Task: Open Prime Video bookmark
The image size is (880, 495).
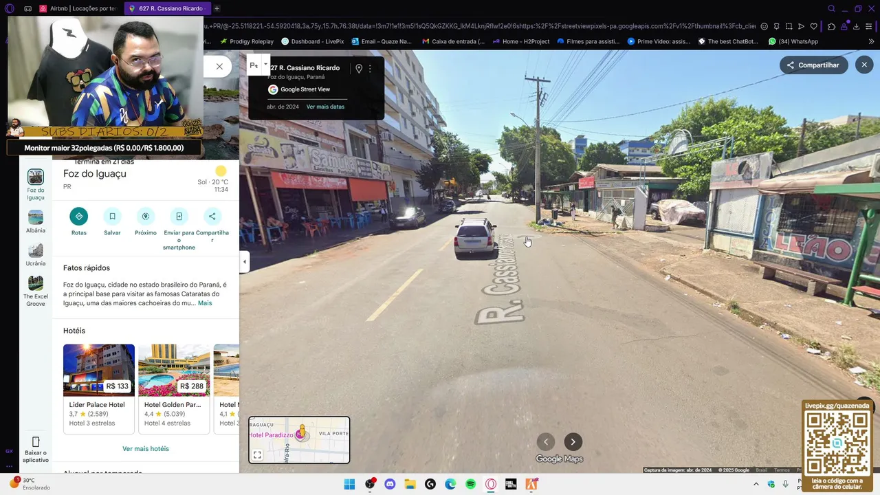Action: pyautogui.click(x=659, y=41)
